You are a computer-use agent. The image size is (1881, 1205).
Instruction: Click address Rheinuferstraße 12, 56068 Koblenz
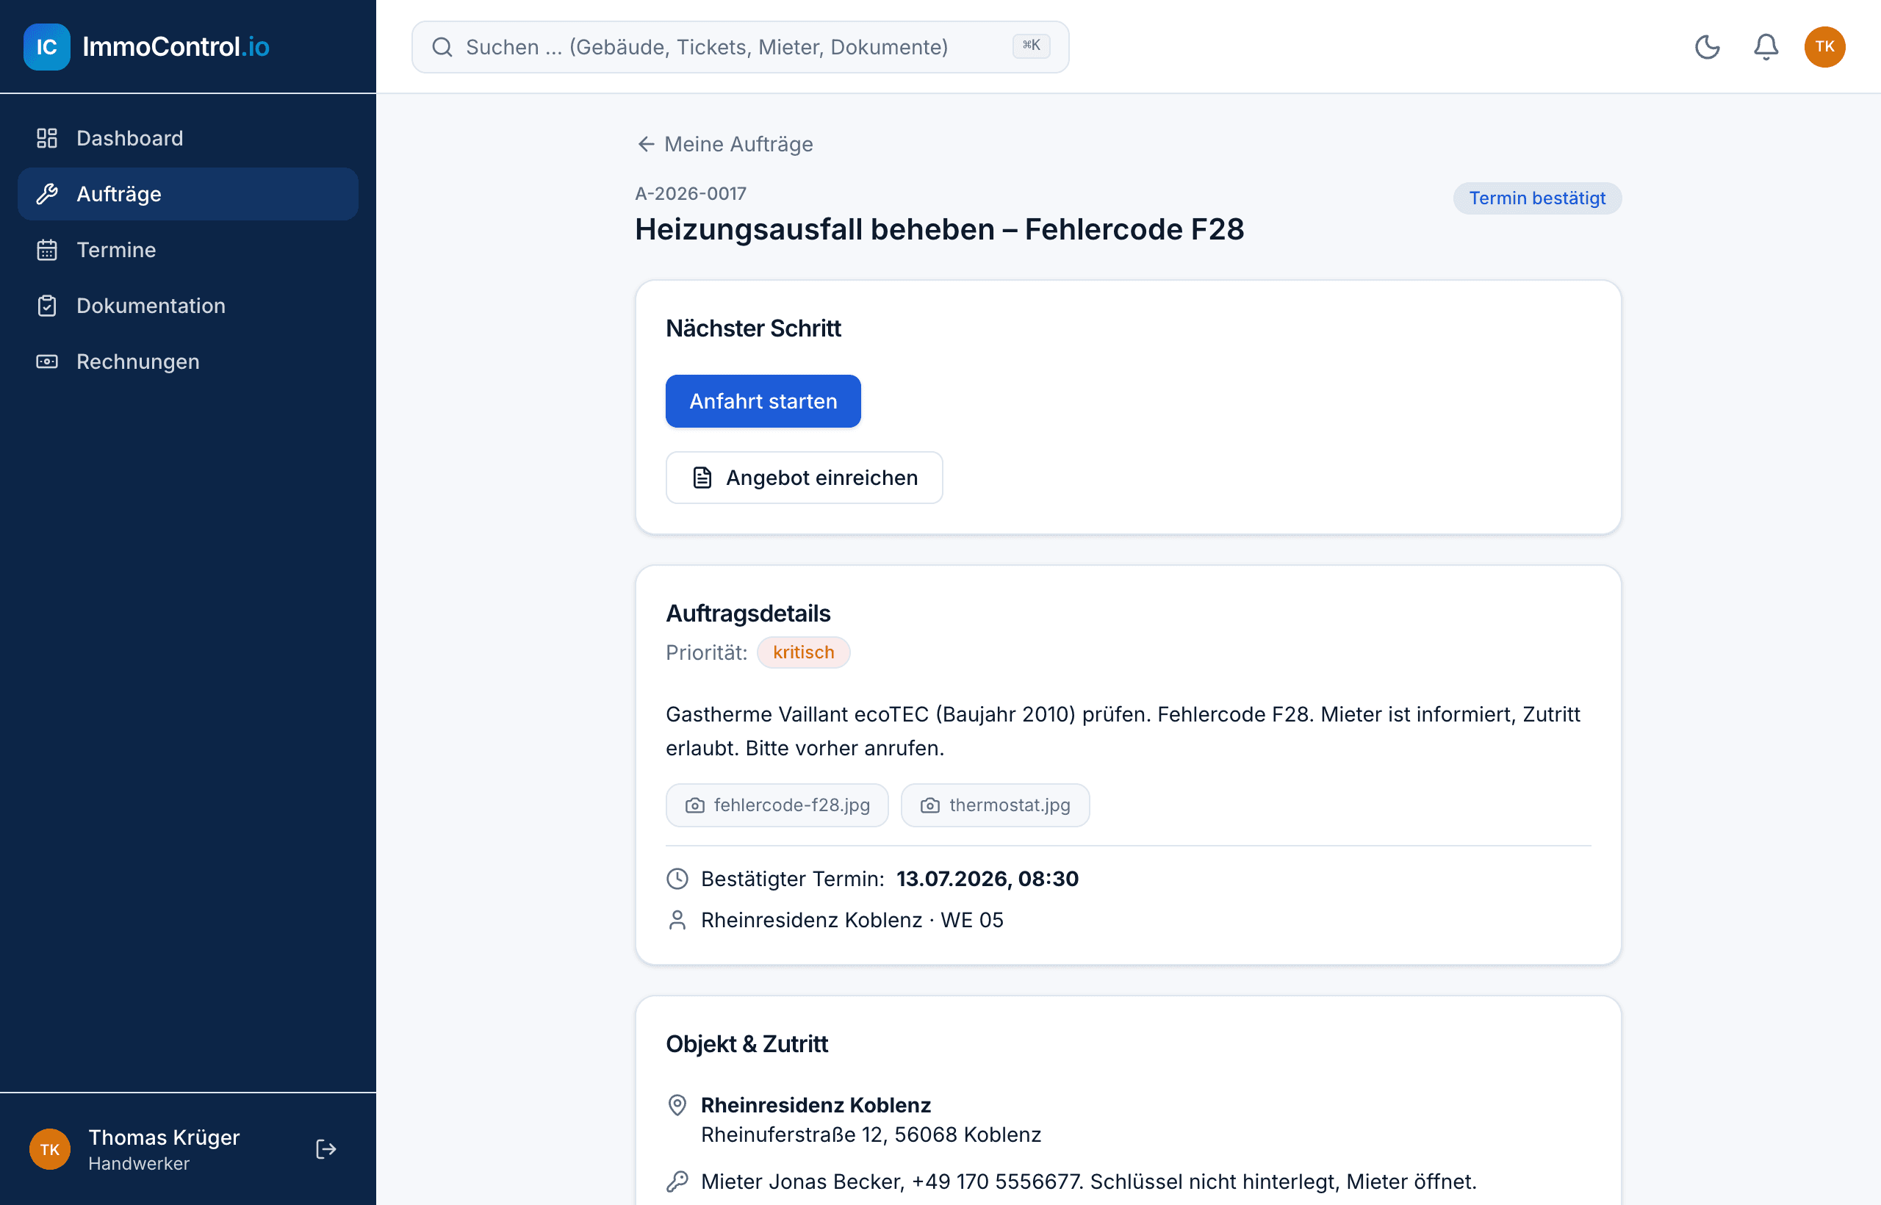871,1134
